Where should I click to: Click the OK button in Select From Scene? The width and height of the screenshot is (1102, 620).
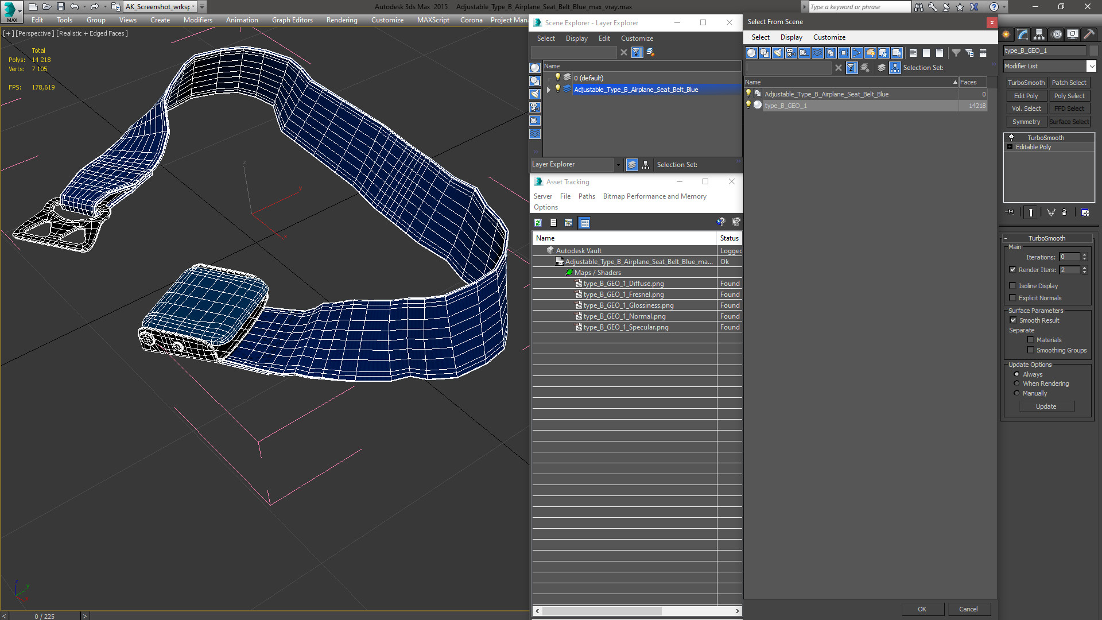tap(922, 609)
